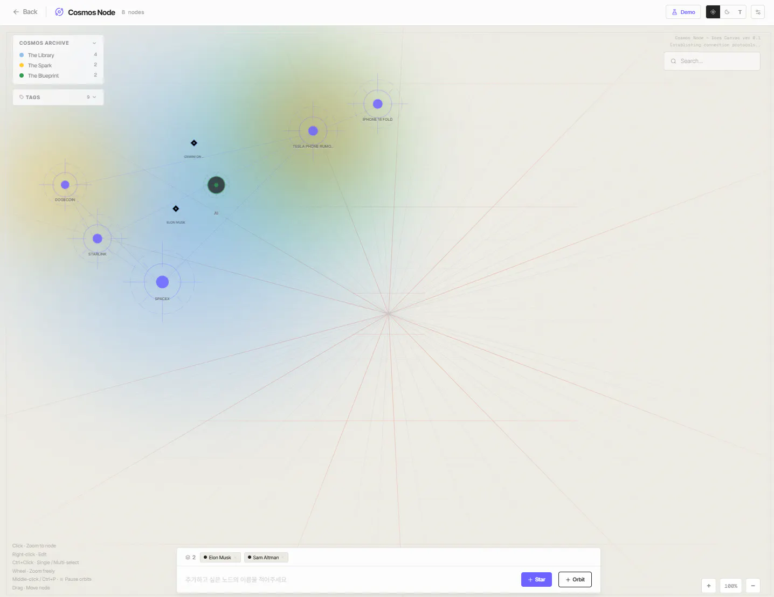Select the Gemini diamond node

coord(194,143)
